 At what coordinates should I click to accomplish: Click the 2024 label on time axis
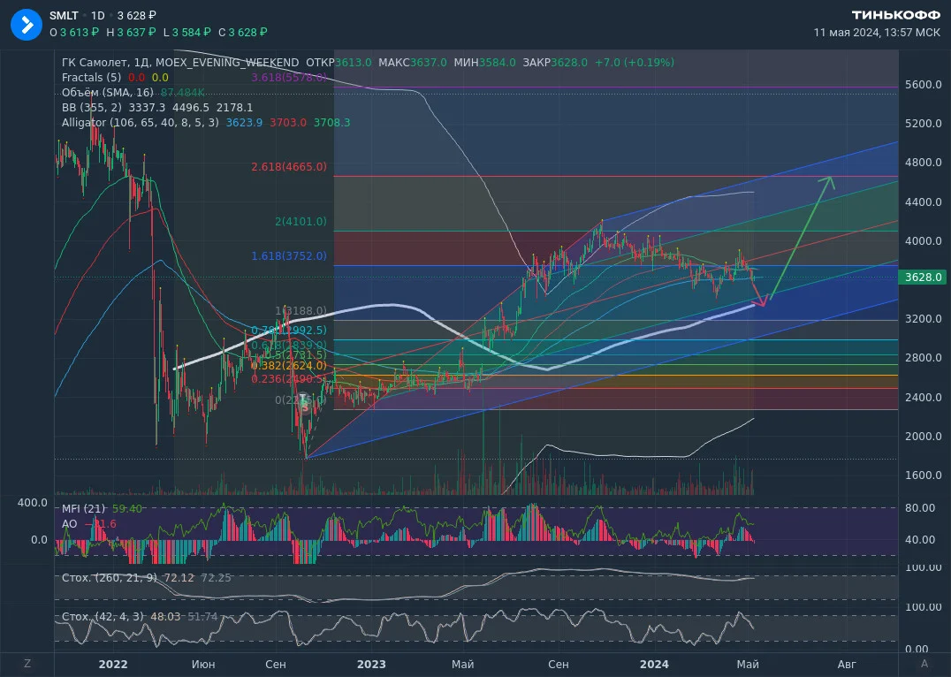(x=654, y=665)
